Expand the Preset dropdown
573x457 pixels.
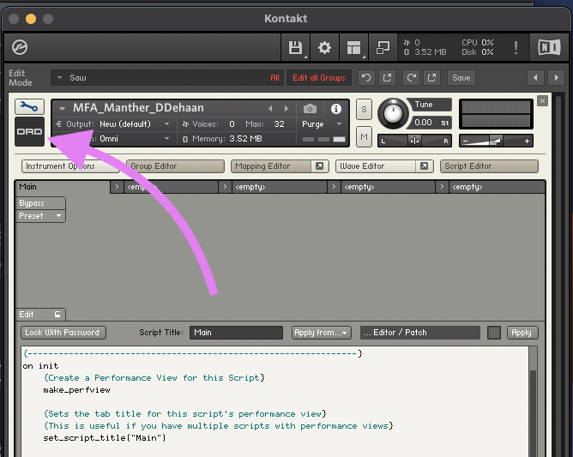click(40, 216)
